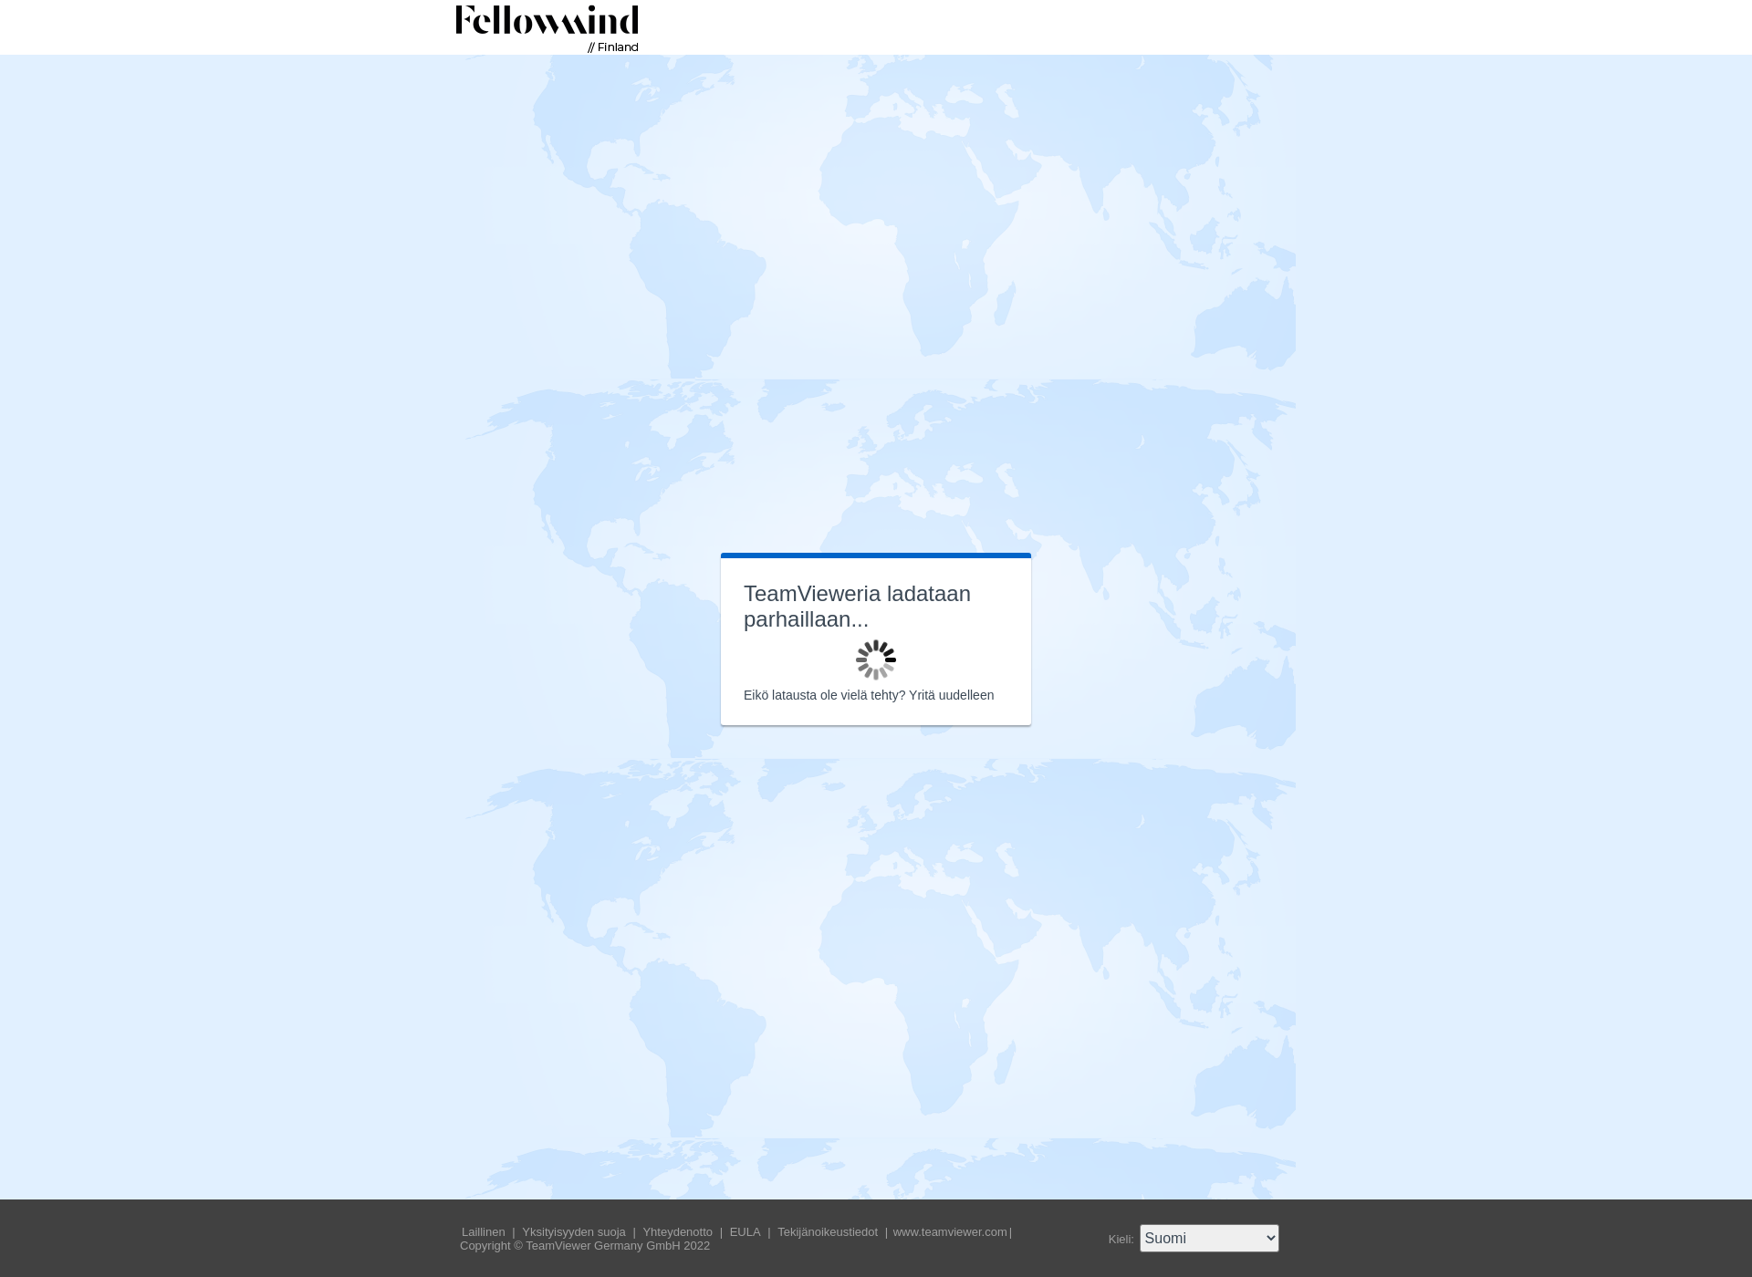
Task: Open the Yksityisyyden suoja privacy page
Action: 574,1232
